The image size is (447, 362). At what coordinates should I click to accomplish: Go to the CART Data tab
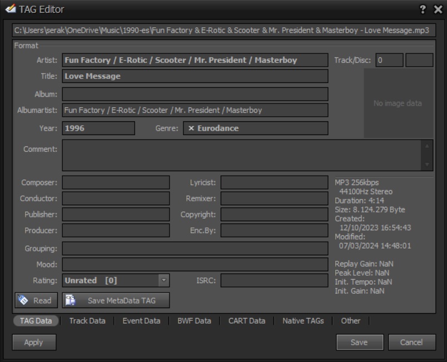(246, 321)
